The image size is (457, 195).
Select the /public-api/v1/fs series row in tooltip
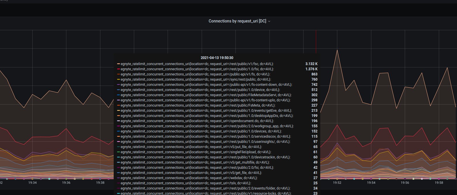point(195,74)
